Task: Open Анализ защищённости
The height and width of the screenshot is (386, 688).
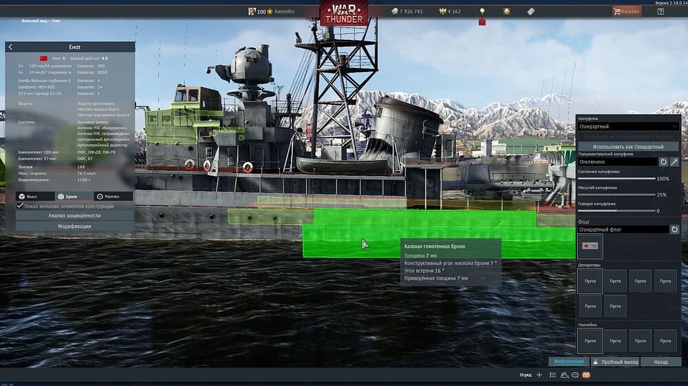Action: point(74,216)
